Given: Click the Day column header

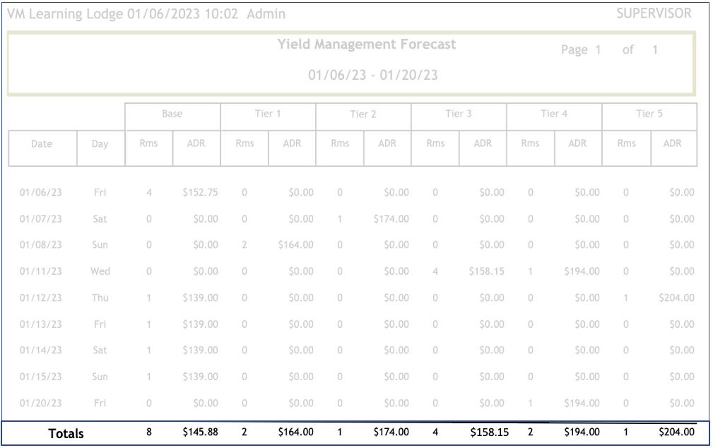Looking at the screenshot, I should pos(100,144).
